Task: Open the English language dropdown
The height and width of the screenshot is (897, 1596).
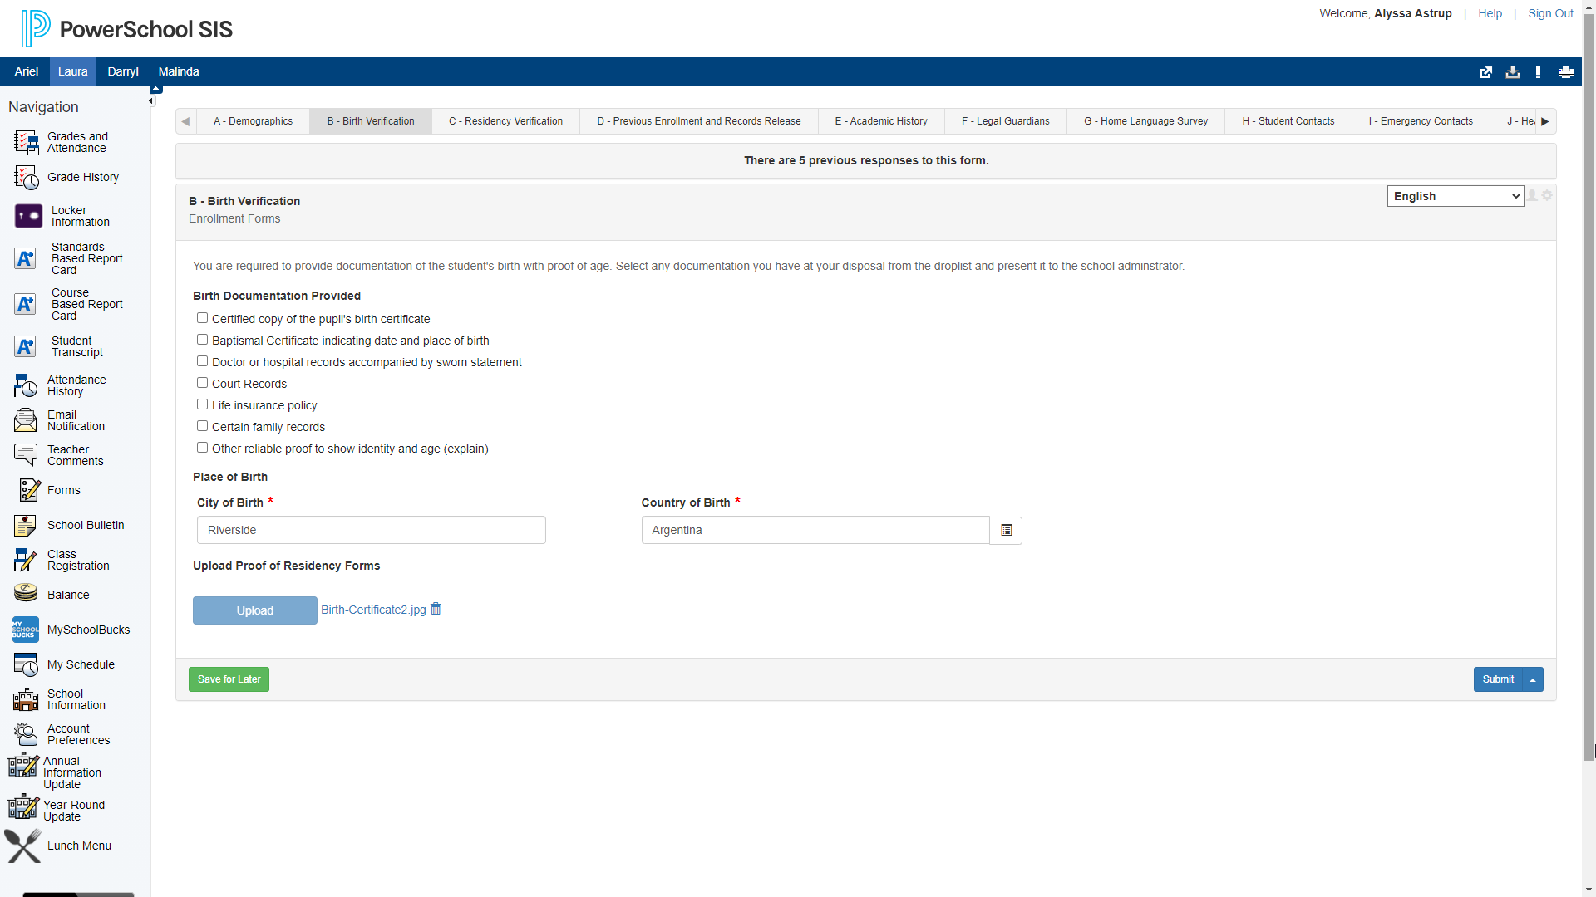Action: click(x=1456, y=196)
